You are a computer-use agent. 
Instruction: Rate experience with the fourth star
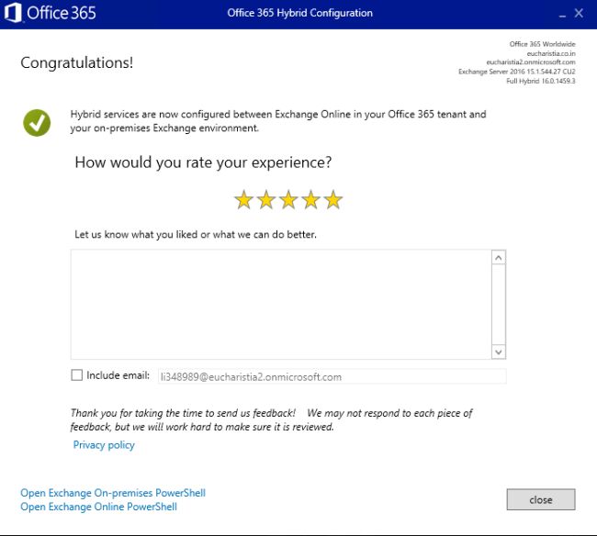coord(311,200)
